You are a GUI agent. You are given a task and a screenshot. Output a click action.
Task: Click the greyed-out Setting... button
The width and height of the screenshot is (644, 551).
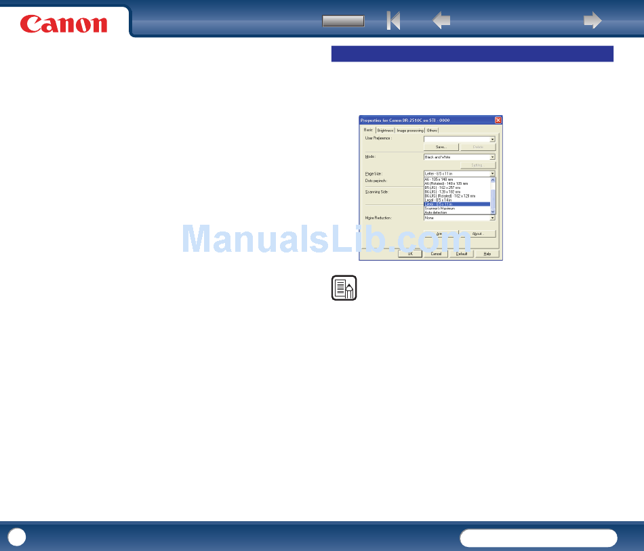click(478, 165)
